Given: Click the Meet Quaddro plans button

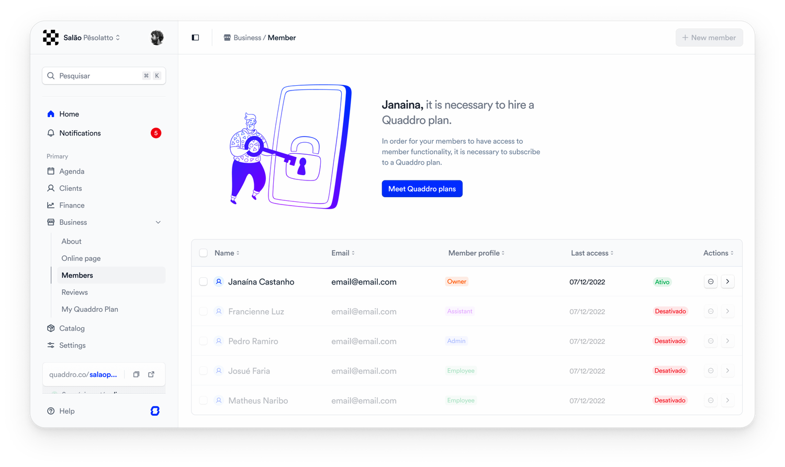Looking at the screenshot, I should click(422, 189).
